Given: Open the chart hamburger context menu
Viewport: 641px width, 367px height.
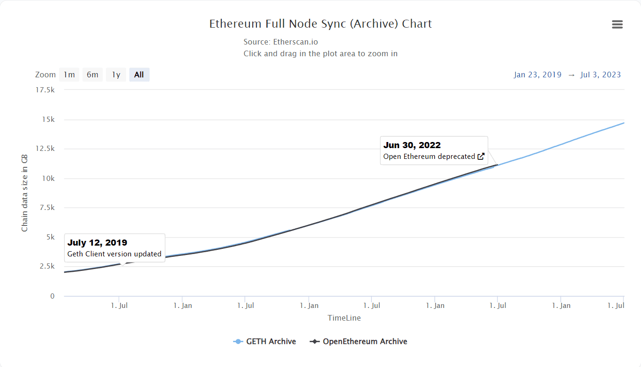Looking at the screenshot, I should coord(617,25).
